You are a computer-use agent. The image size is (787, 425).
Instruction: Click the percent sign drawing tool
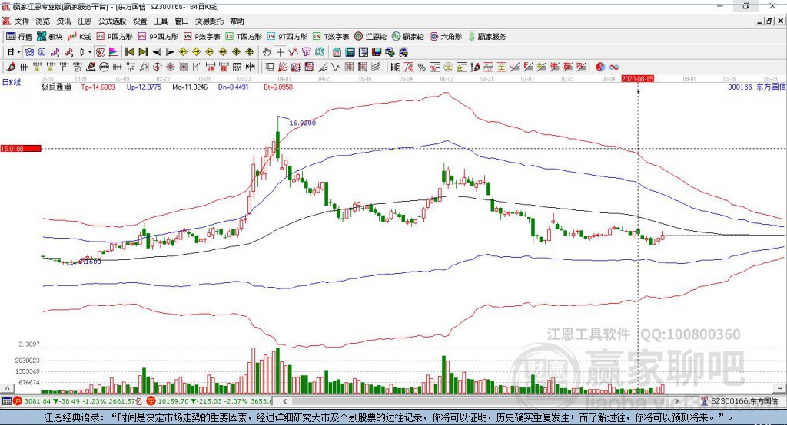(x=422, y=67)
